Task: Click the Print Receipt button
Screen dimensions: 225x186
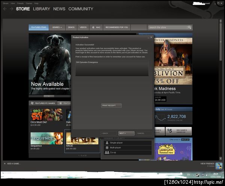Action: [x=111, y=105]
